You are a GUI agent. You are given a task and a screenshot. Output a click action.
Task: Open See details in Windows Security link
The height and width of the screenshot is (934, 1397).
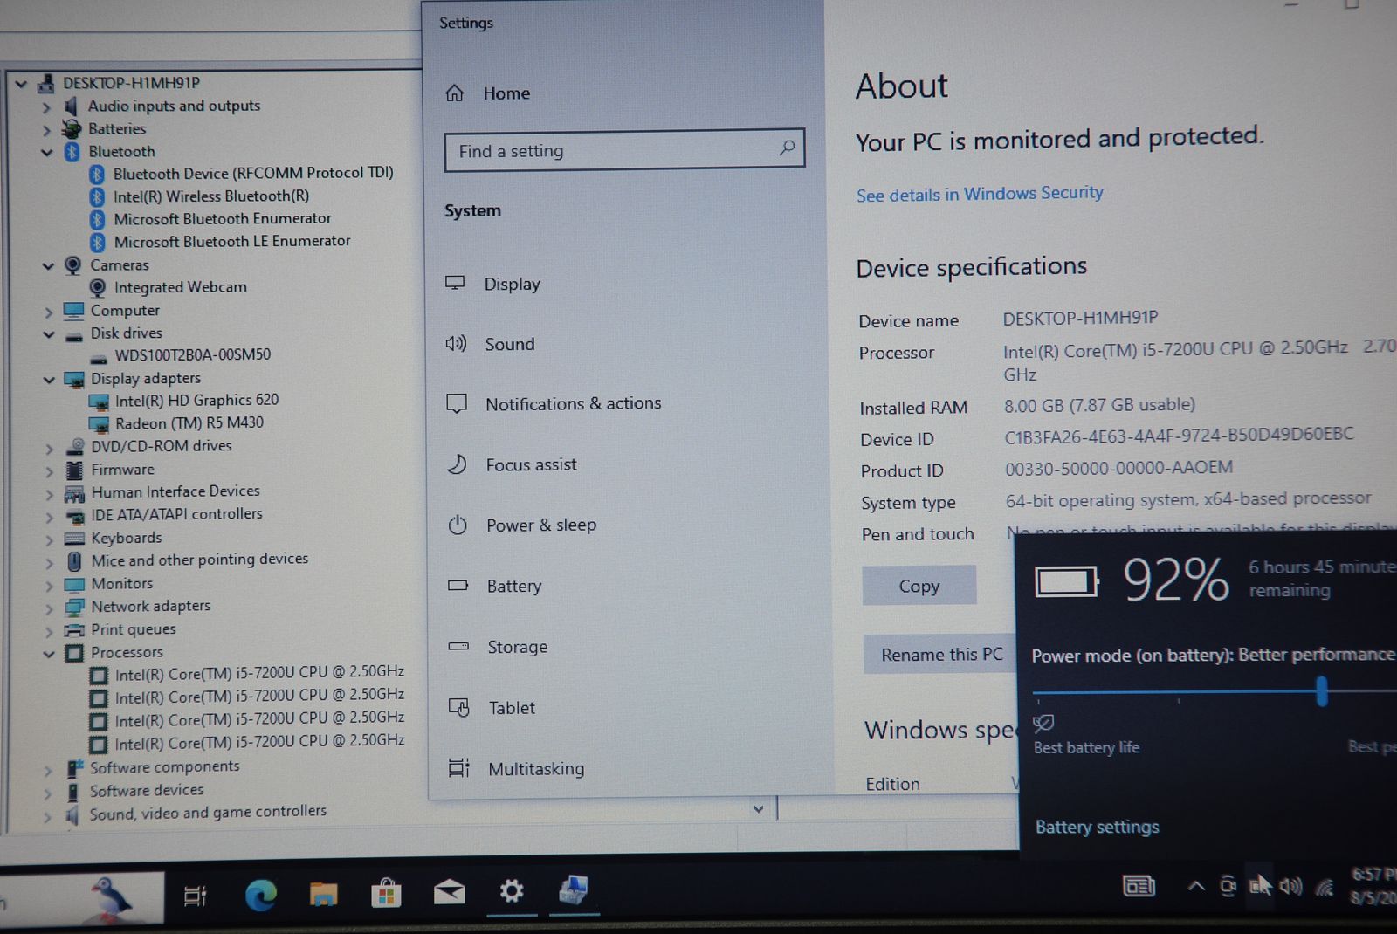[979, 194]
